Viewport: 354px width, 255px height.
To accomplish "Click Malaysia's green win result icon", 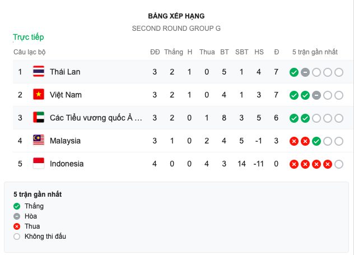I will pos(316,141).
